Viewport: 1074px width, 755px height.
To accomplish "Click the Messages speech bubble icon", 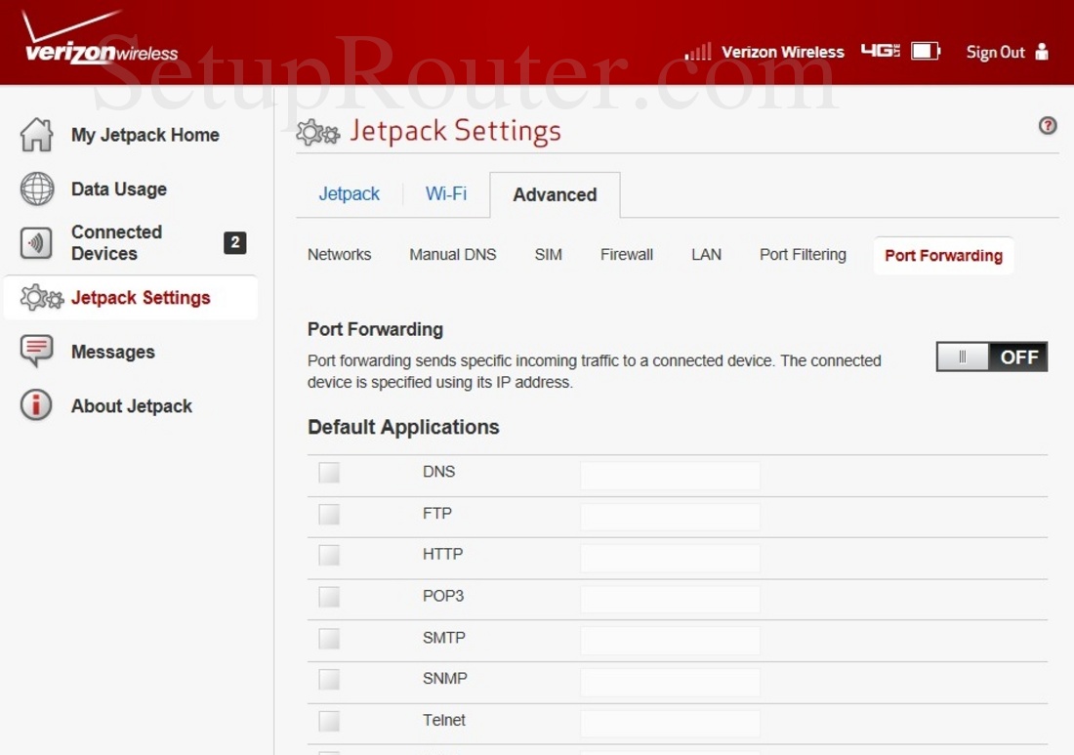I will 37,351.
